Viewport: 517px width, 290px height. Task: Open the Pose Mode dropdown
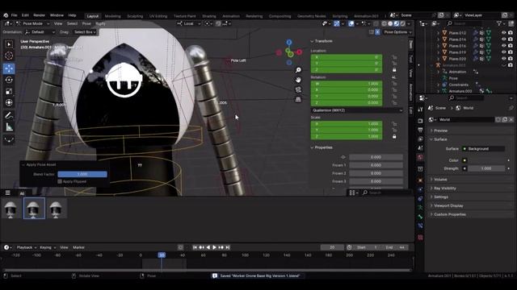tap(32, 23)
